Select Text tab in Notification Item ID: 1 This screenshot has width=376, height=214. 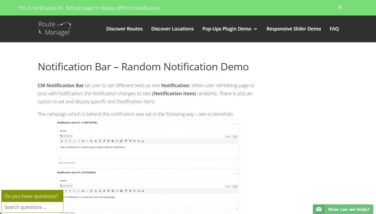point(235,137)
